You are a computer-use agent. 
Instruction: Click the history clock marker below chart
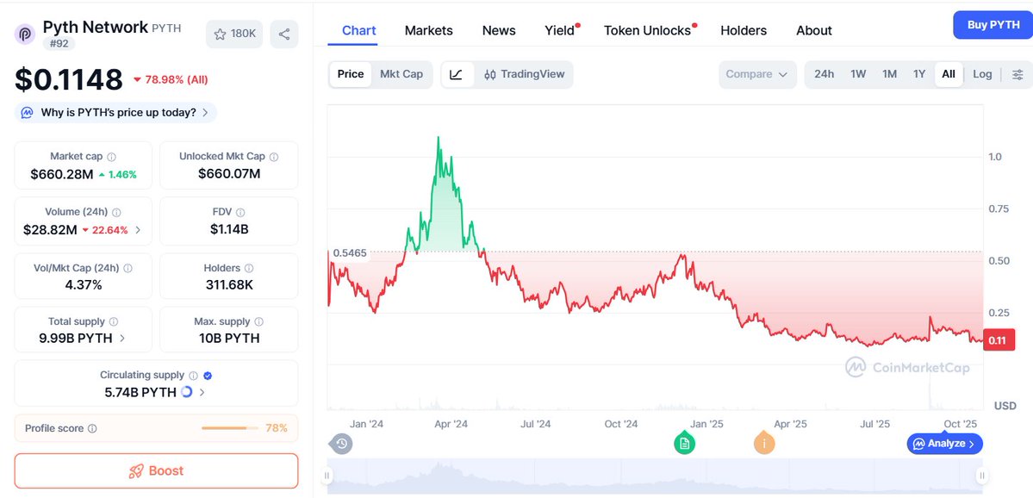click(340, 444)
